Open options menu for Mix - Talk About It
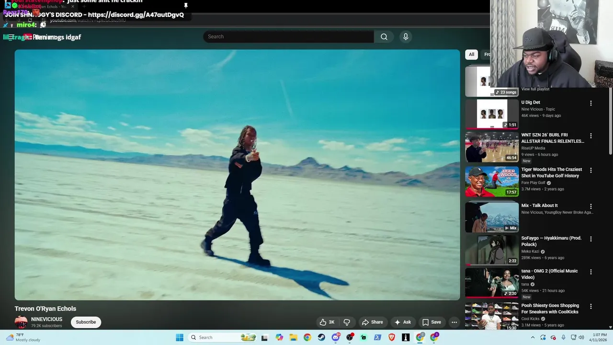Screen dimensions: 613x345 pos(590,206)
